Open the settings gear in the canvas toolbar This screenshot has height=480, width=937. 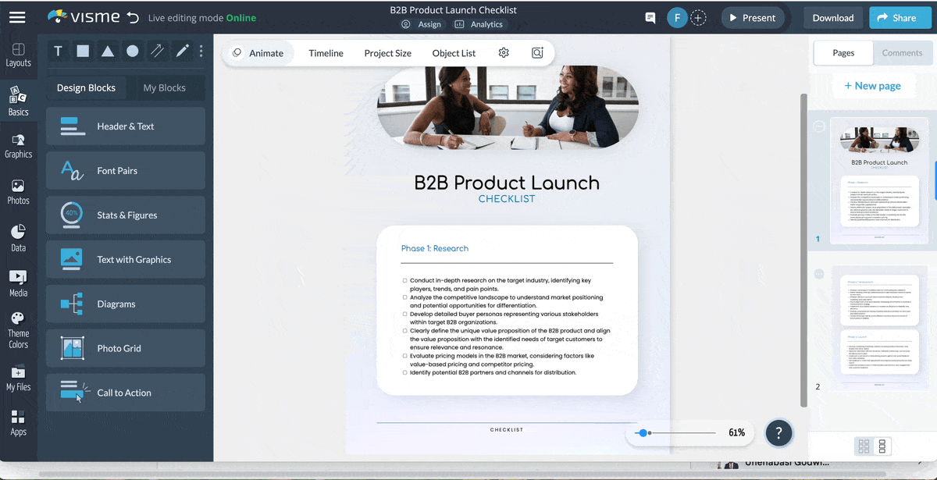504,53
